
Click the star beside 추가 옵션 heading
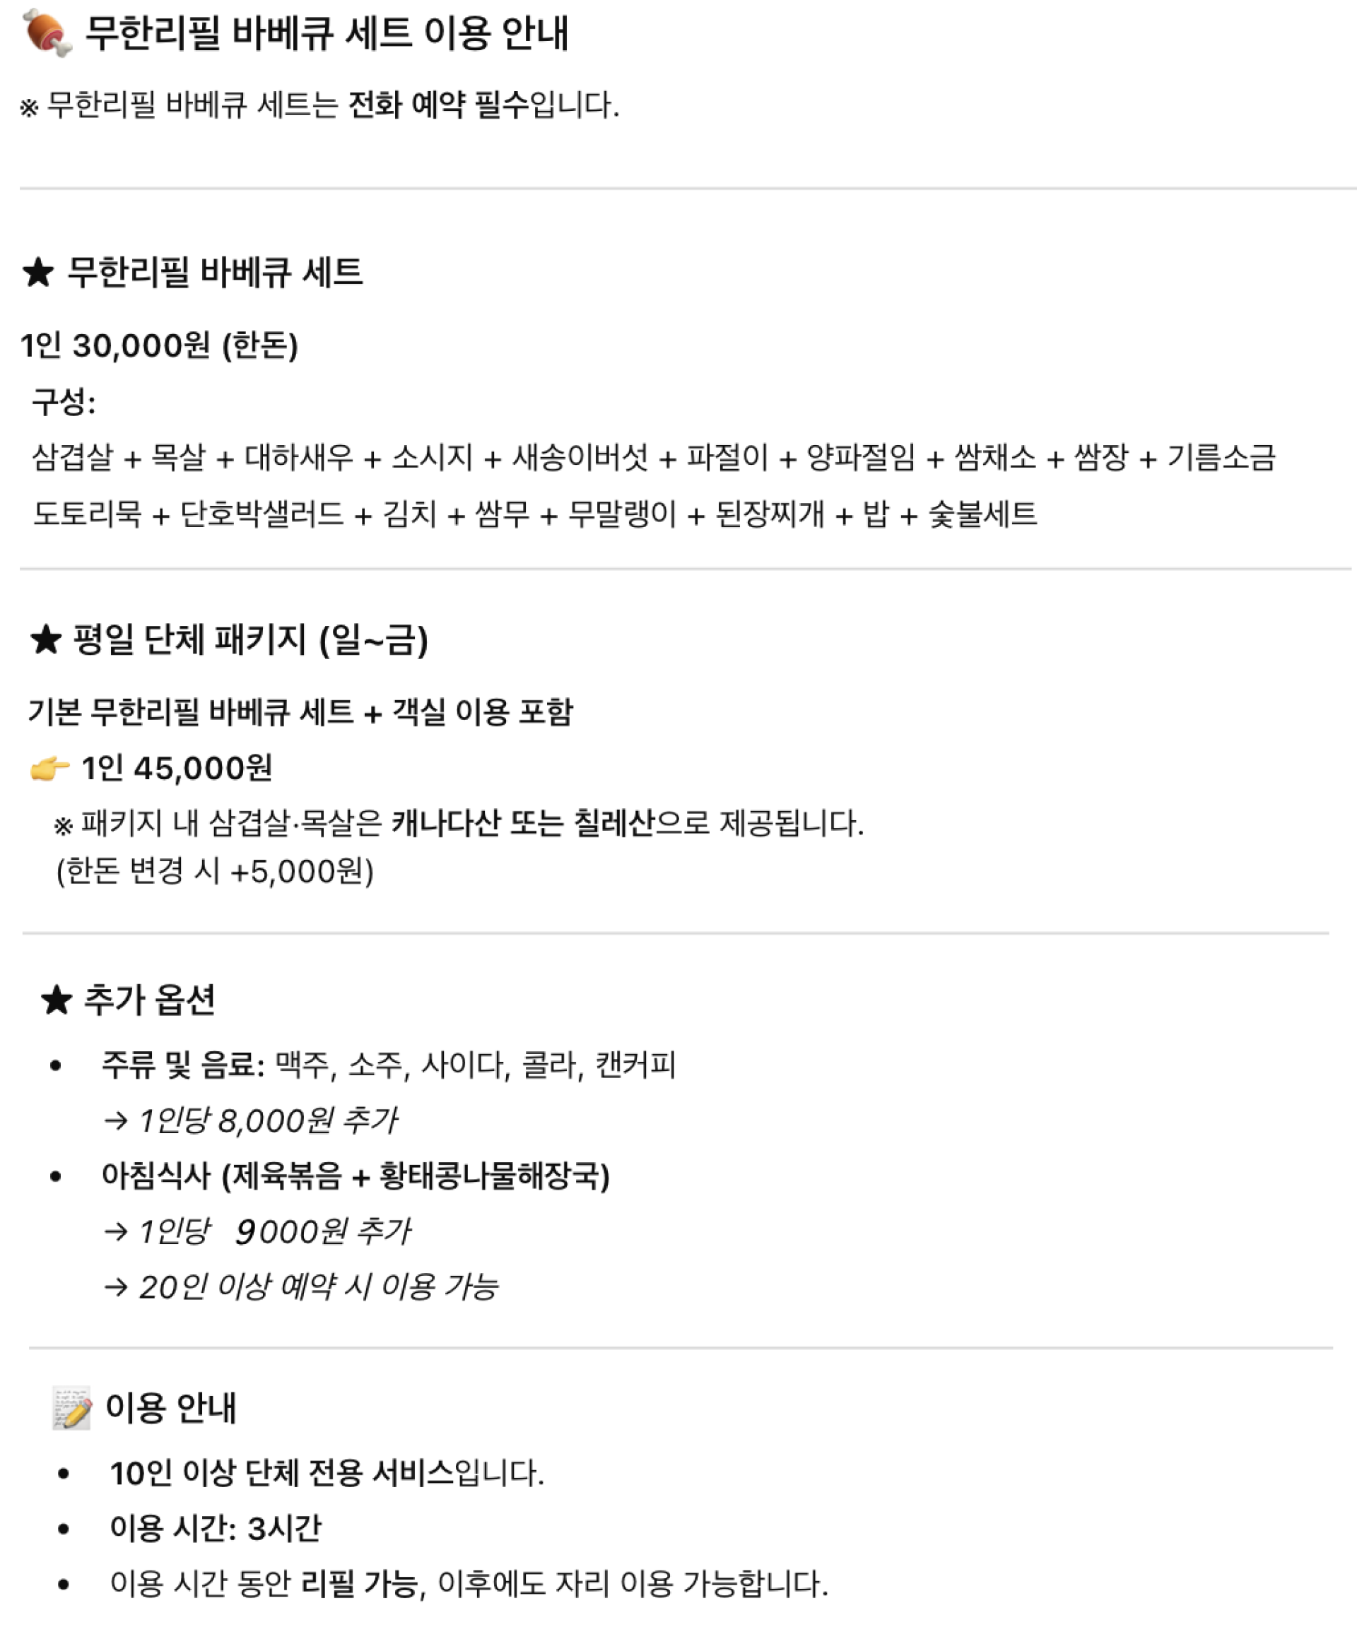pos(57,1000)
